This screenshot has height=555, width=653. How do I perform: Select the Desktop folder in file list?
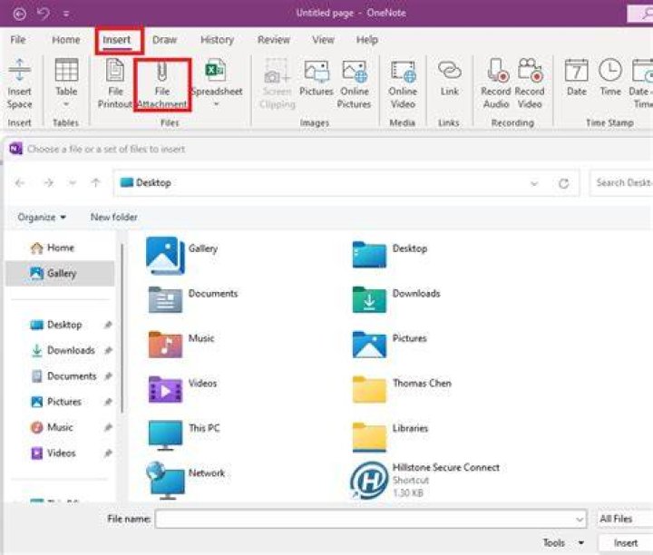[390, 254]
